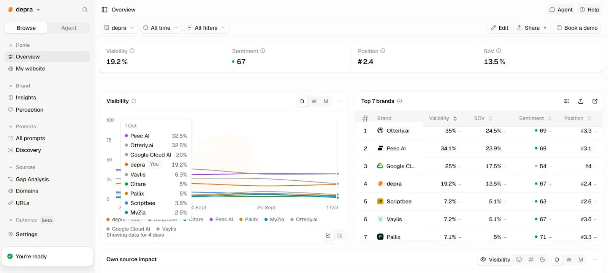This screenshot has height=273, width=608.
Task: Collapse the Sources section in sidebar
Action: [x=22, y=167]
